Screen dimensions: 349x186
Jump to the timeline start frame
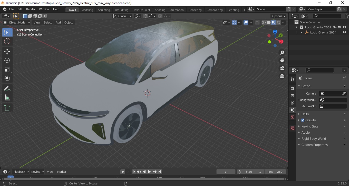pos(134,172)
